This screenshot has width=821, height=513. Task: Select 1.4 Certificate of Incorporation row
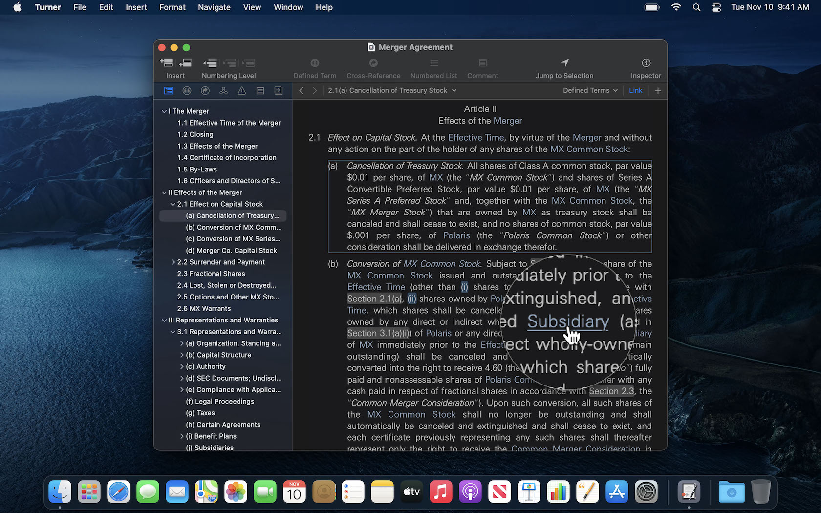[x=223, y=158]
